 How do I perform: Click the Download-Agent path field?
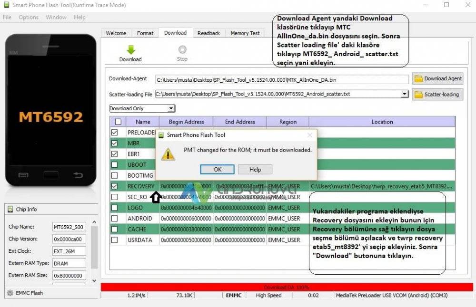(282, 80)
